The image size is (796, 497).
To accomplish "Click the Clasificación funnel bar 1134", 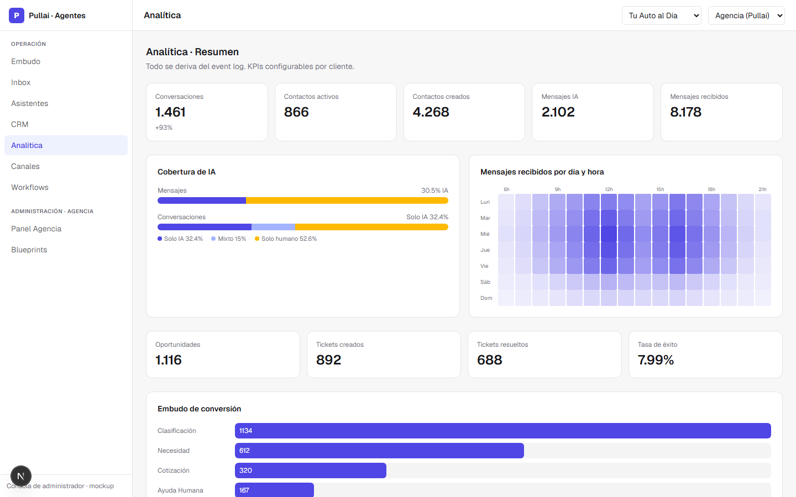I will tap(503, 431).
